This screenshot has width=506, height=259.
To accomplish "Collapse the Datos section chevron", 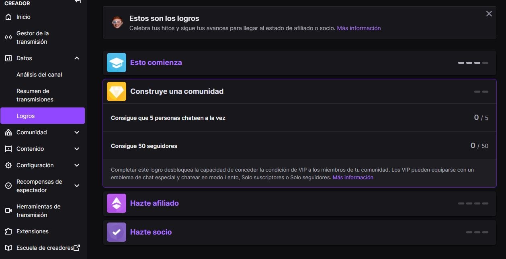I will (77, 59).
